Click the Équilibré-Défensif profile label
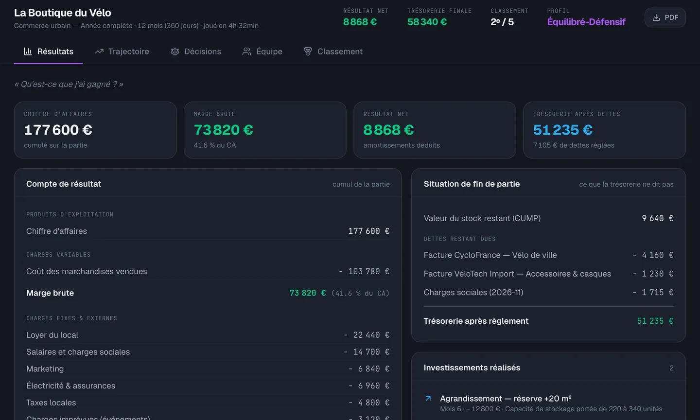The height and width of the screenshot is (420, 700). pyautogui.click(x=586, y=22)
